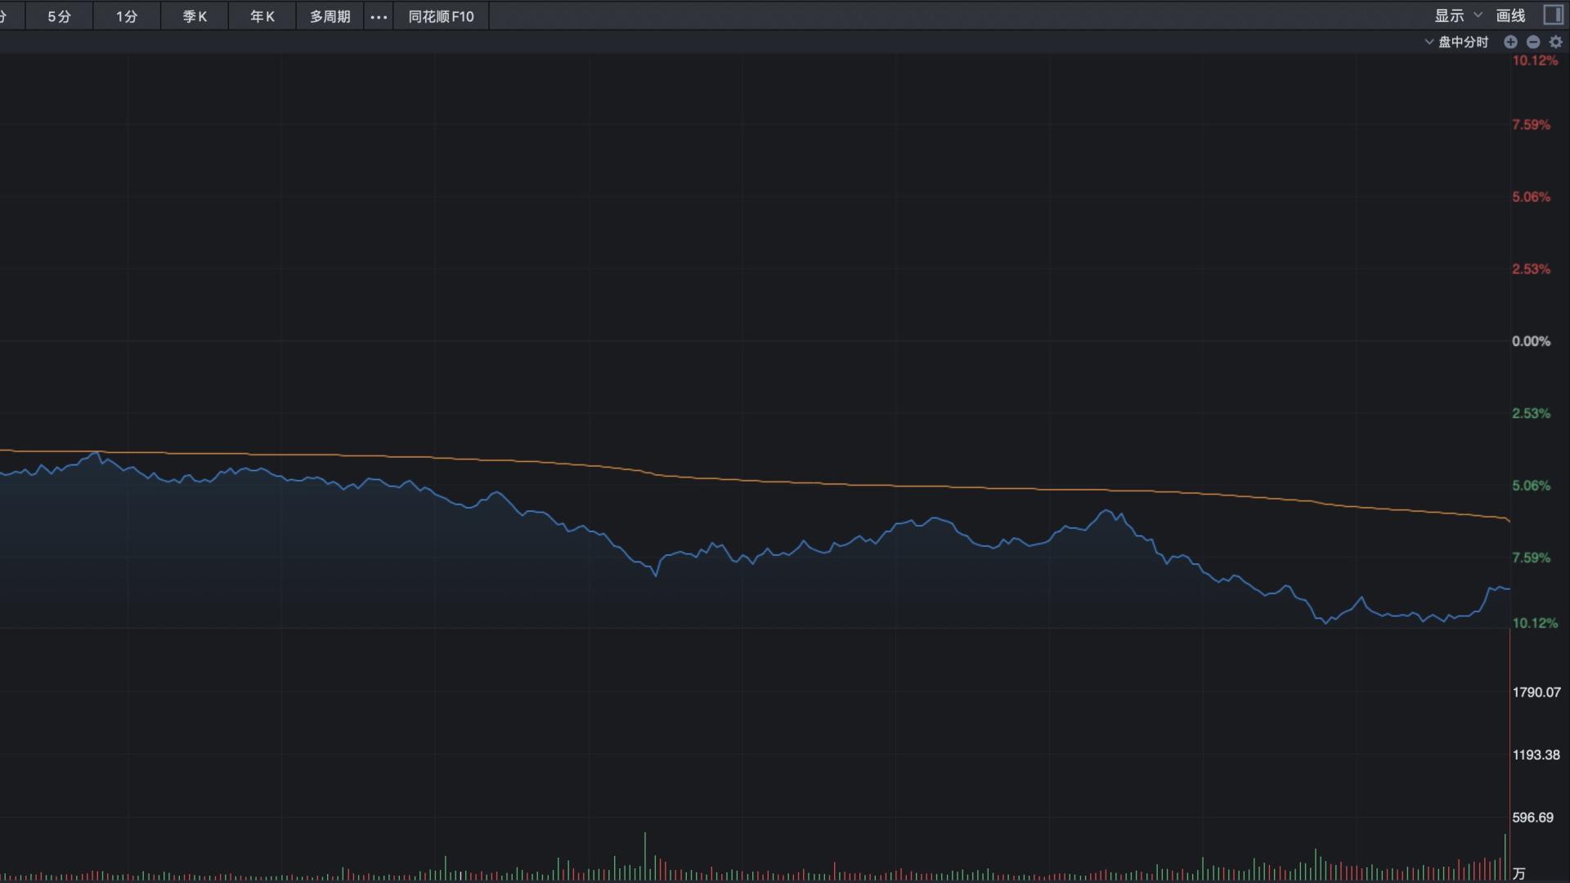Click the green 2.53% axis label
1570x883 pixels.
(x=1531, y=414)
